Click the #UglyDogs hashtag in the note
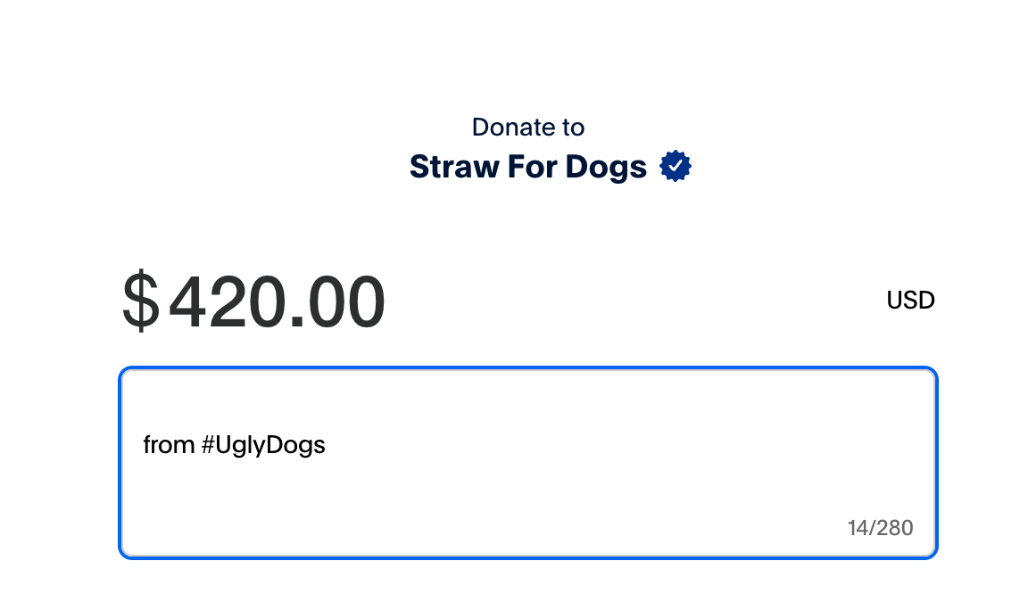Image resolution: width=1028 pixels, height=594 pixels. click(263, 445)
